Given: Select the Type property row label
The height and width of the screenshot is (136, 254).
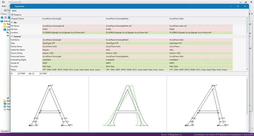Looking at the screenshot, I should pyautogui.click(x=13, y=43).
